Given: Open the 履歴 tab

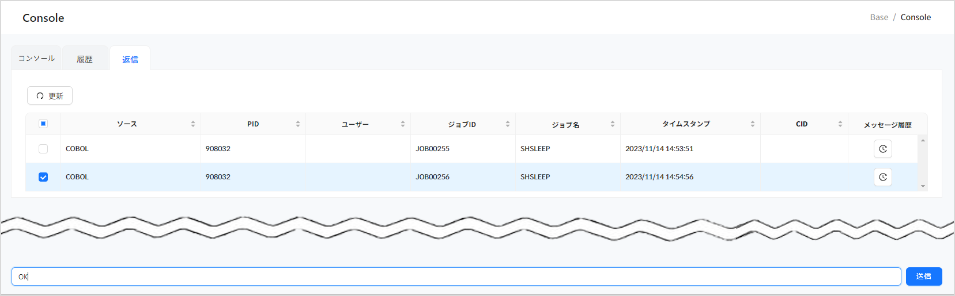Looking at the screenshot, I should coord(85,59).
